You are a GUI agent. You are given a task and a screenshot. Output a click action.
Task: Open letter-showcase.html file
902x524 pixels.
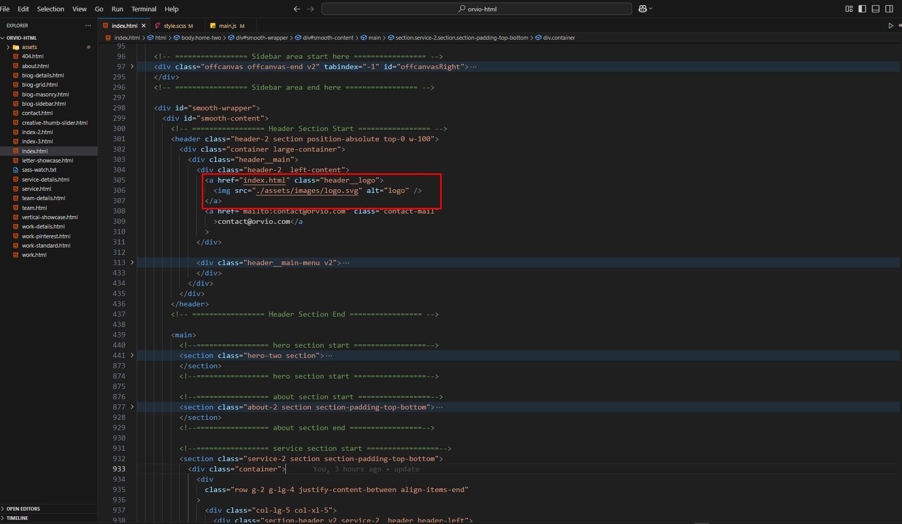47,160
